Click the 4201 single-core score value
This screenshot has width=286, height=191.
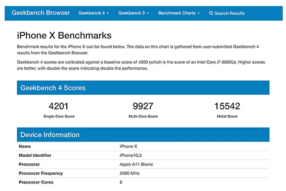point(59,106)
